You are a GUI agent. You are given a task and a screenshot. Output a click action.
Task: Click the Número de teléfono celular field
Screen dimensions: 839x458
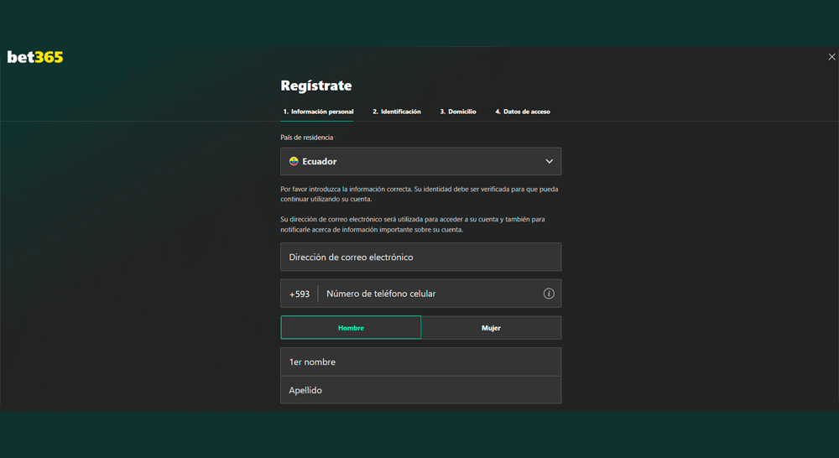pyautogui.click(x=428, y=294)
